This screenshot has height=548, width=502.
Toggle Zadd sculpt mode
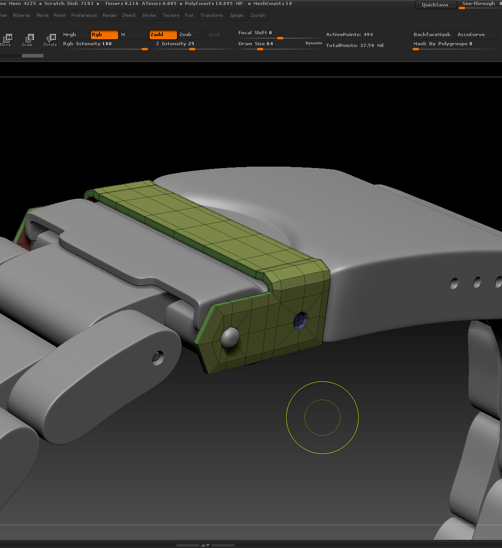pos(163,35)
